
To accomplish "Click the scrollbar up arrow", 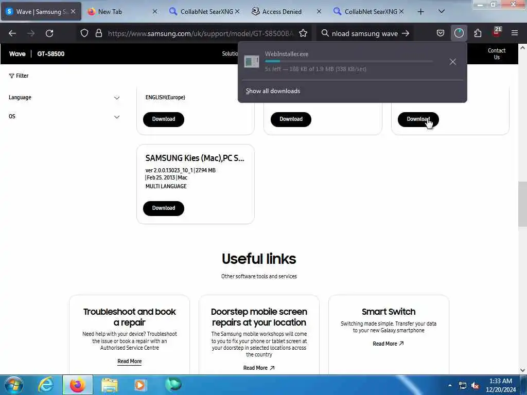I will click(x=522, y=48).
